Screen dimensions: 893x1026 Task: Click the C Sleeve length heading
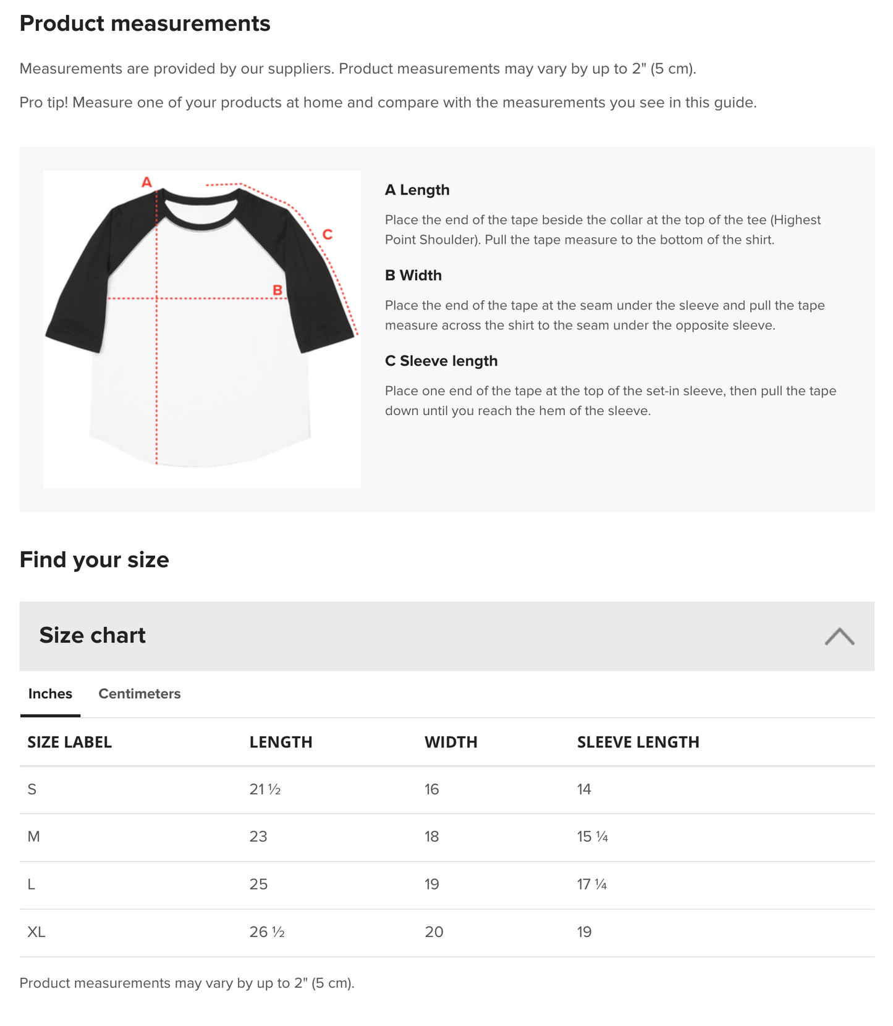[441, 361]
